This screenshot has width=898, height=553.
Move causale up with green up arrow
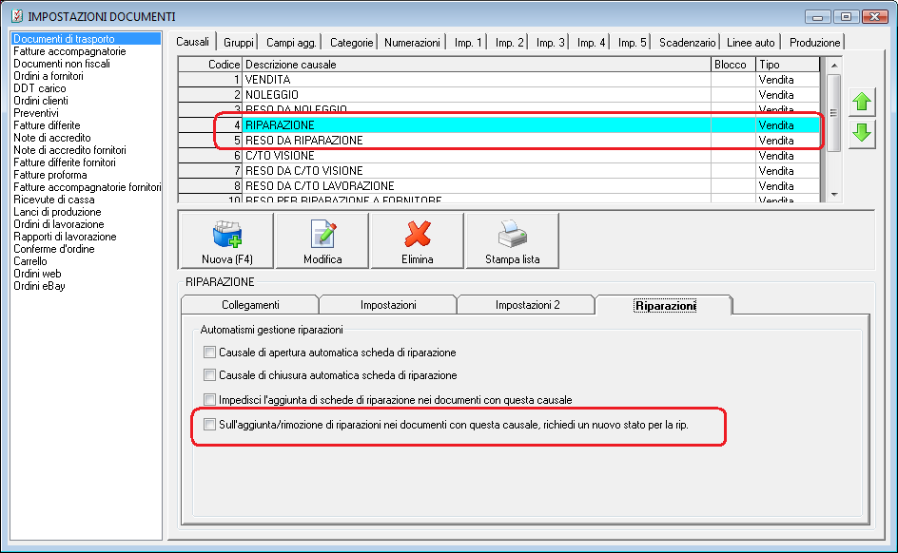[862, 103]
